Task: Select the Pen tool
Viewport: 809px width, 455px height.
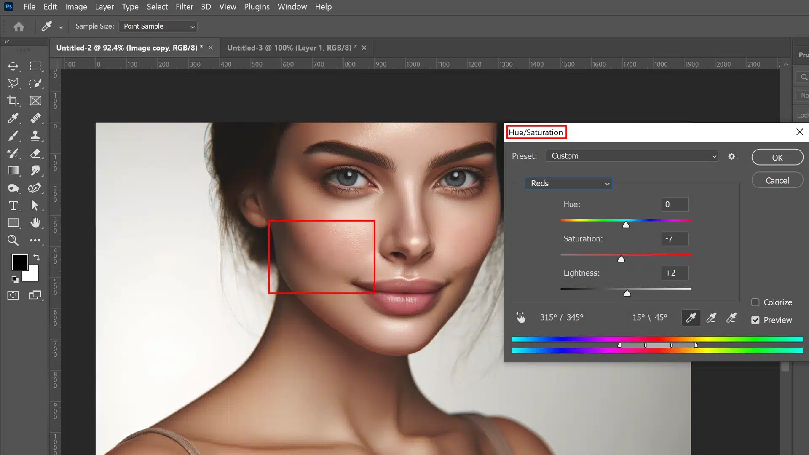Action: click(35, 188)
